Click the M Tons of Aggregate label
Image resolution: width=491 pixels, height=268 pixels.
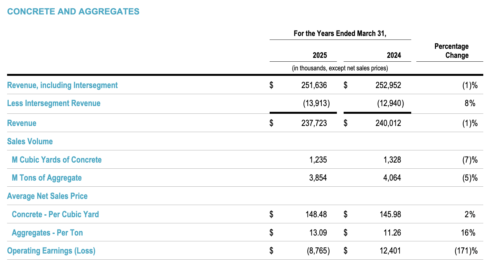47,177
